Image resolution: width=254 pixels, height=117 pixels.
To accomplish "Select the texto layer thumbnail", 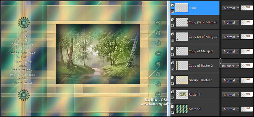I will click(182, 8).
